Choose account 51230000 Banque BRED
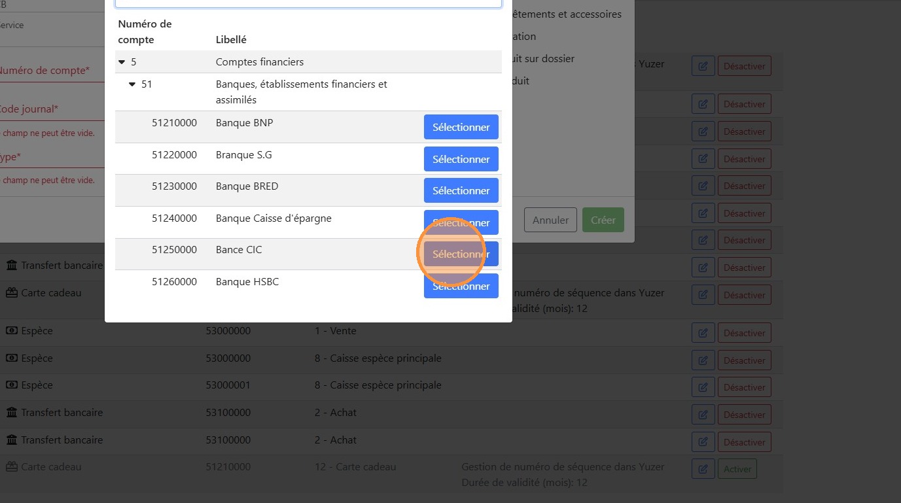This screenshot has height=503, width=901. [x=461, y=190]
